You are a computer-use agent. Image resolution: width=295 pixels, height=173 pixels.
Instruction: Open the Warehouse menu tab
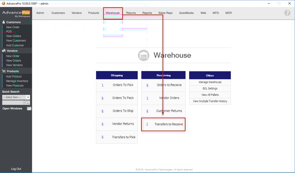click(113, 13)
